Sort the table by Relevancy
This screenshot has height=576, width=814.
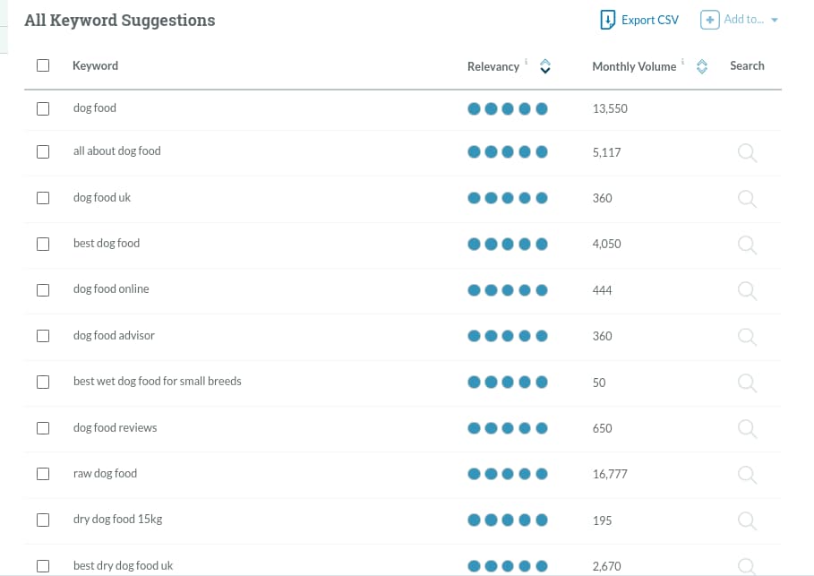pyautogui.click(x=544, y=66)
